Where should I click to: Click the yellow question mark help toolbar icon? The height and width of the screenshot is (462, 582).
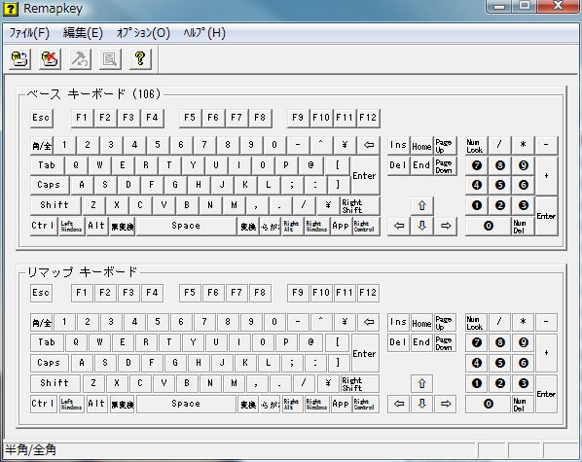click(140, 58)
